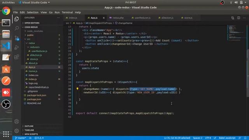Open userReducer.js in the explorer
Viewport: 249px width, 140px height.
[x=42, y=51]
